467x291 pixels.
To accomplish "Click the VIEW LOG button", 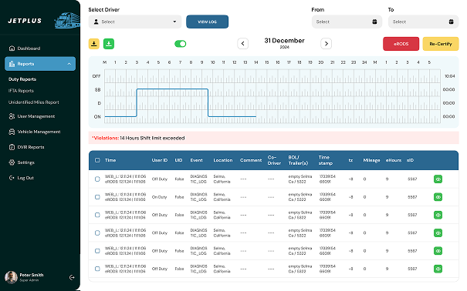I will click(208, 22).
